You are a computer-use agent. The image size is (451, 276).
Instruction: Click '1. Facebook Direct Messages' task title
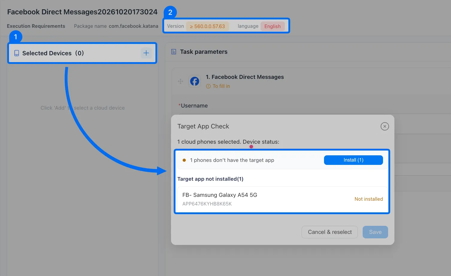pyautogui.click(x=245, y=77)
